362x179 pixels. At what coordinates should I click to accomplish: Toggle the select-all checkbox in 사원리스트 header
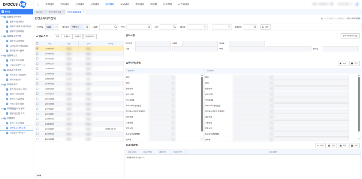pos(37,43)
